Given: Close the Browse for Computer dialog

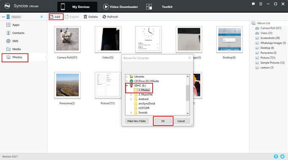Looking at the screenshot, I should [x=190, y=58].
